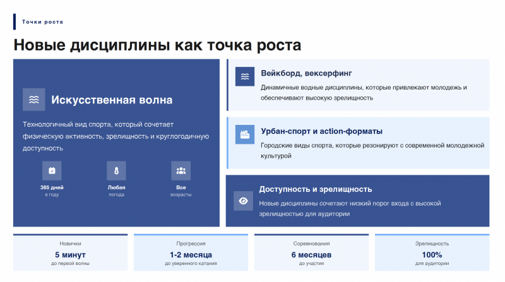
Task: Select the Новички 5 минут stat card
Action: coord(70,252)
